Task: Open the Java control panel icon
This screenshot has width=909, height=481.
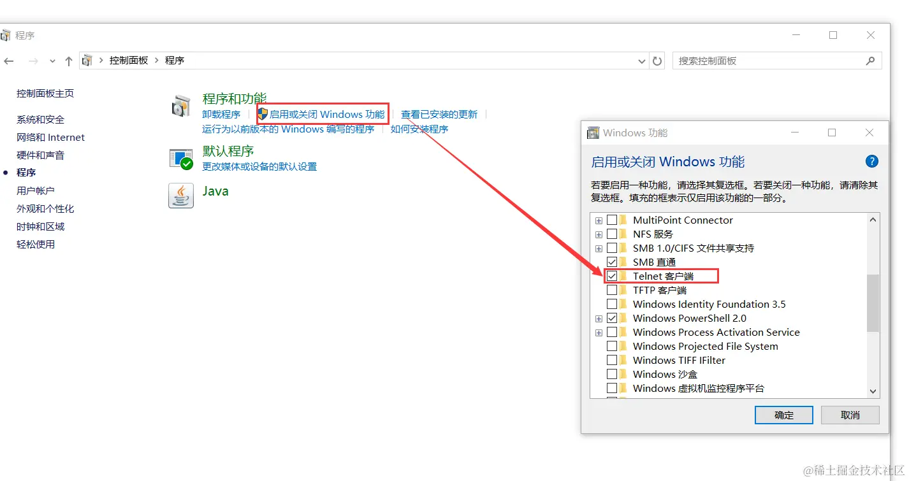Action: click(x=181, y=196)
